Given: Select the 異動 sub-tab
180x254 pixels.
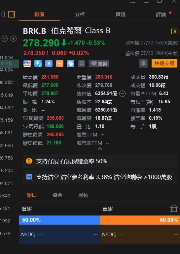Looking at the screenshot, I should (x=83, y=195).
